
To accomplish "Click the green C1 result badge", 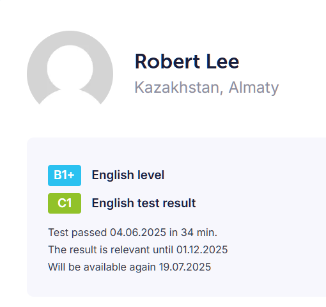I will (65, 203).
